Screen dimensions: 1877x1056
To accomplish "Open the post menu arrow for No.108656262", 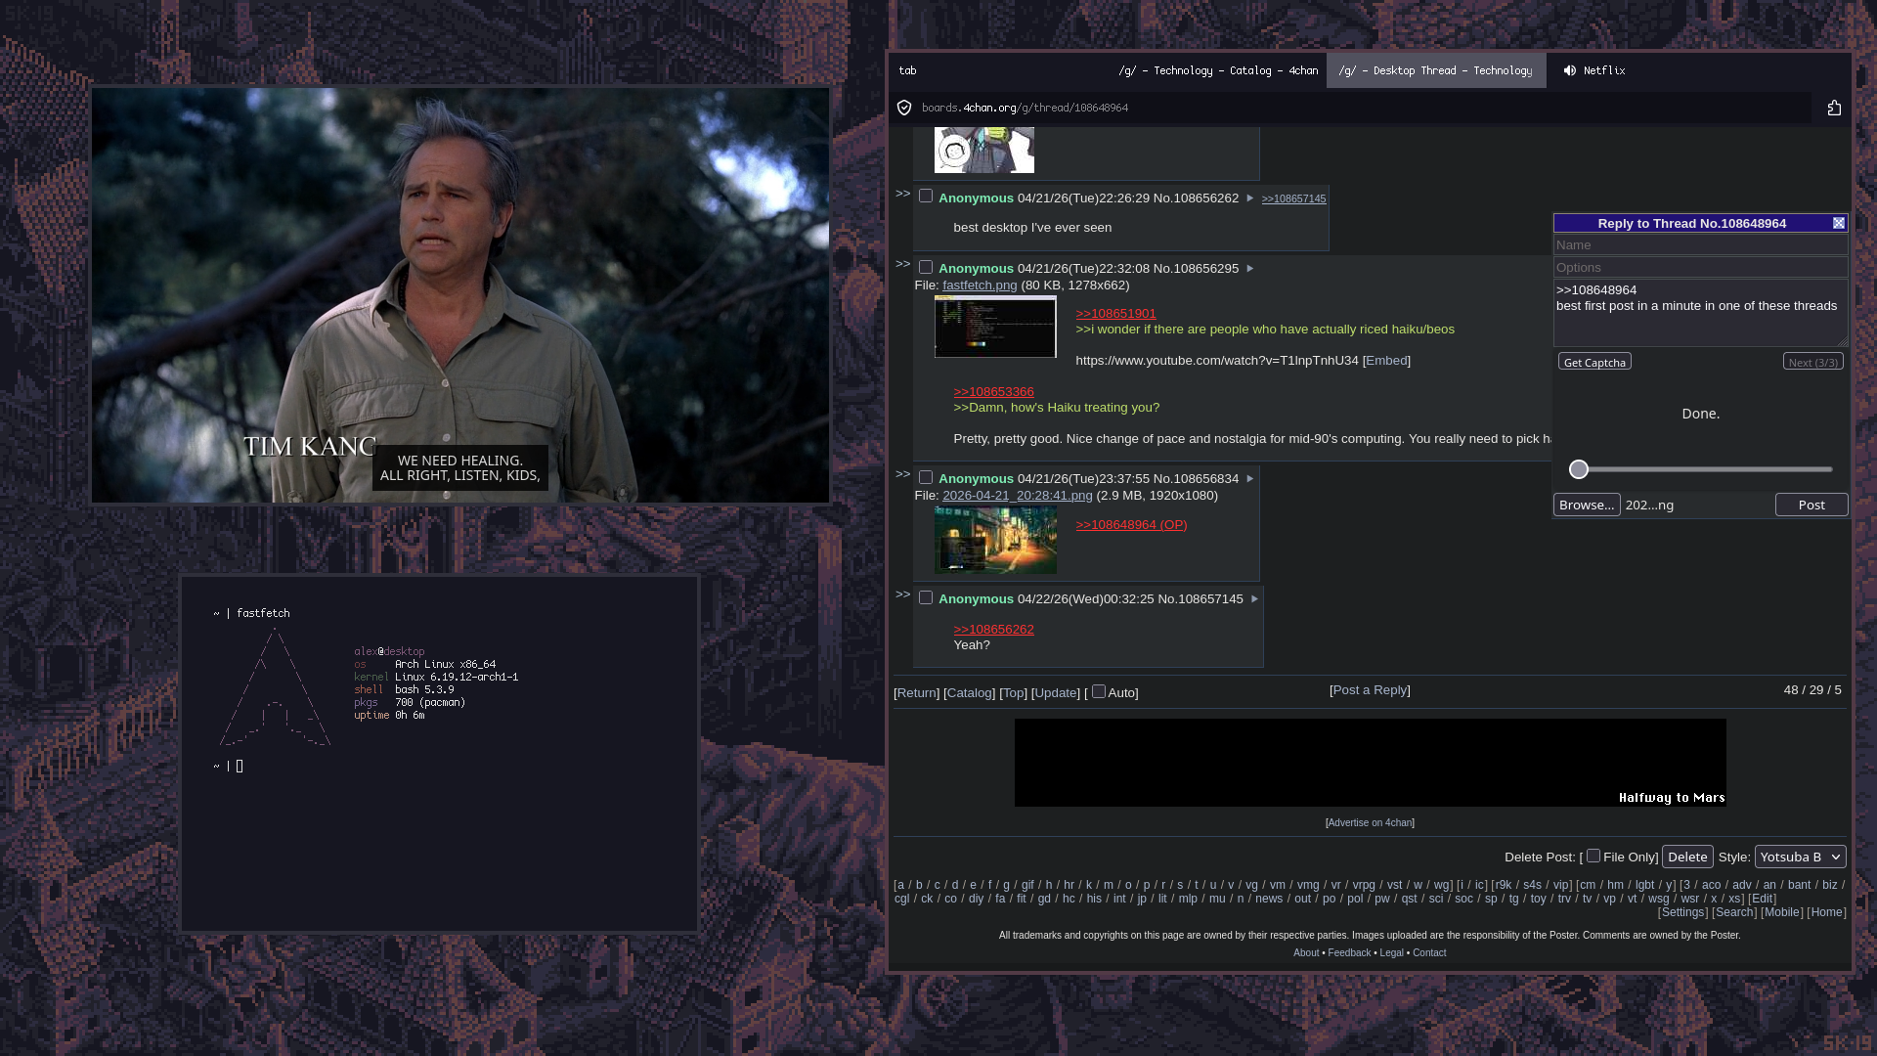I will [x=1249, y=198].
